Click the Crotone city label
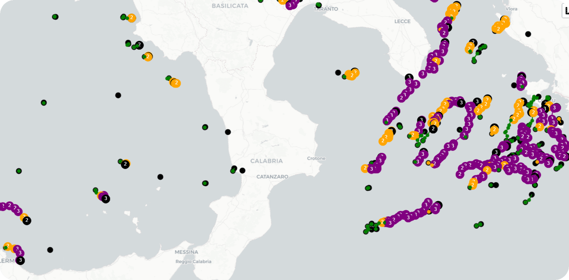The width and height of the screenshot is (569, 280). pyautogui.click(x=316, y=158)
